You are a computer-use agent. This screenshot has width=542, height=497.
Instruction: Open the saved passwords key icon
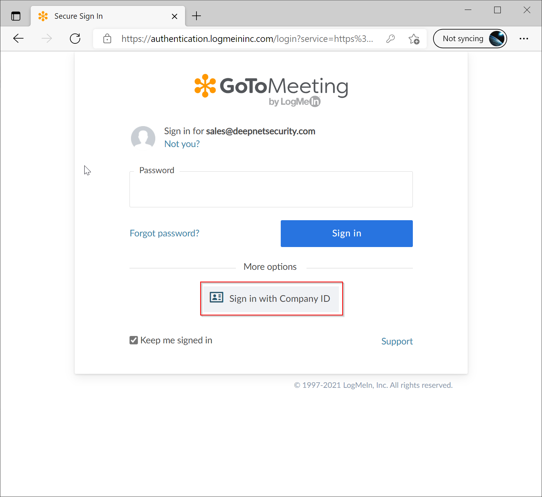click(x=390, y=39)
